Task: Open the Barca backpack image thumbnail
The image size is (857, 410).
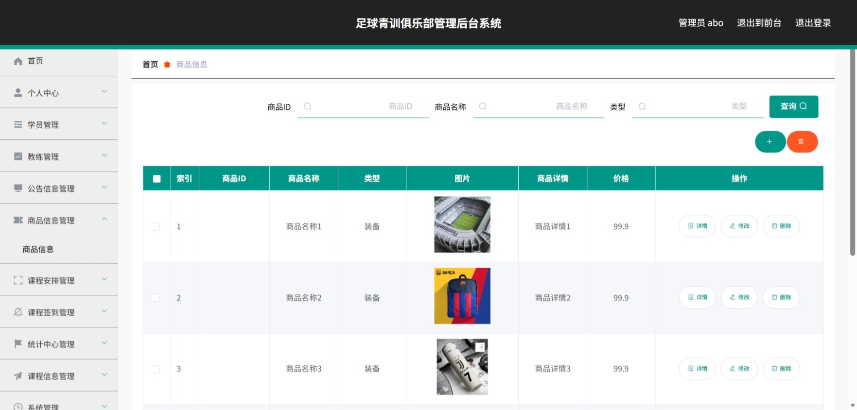Action: (462, 296)
